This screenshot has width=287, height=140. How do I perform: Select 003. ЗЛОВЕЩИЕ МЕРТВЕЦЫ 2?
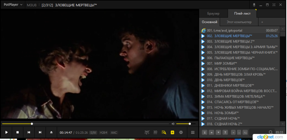pyautogui.click(x=239, y=41)
